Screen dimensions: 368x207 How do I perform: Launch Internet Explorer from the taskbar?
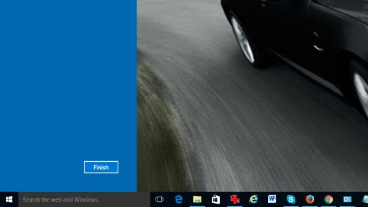(x=254, y=199)
